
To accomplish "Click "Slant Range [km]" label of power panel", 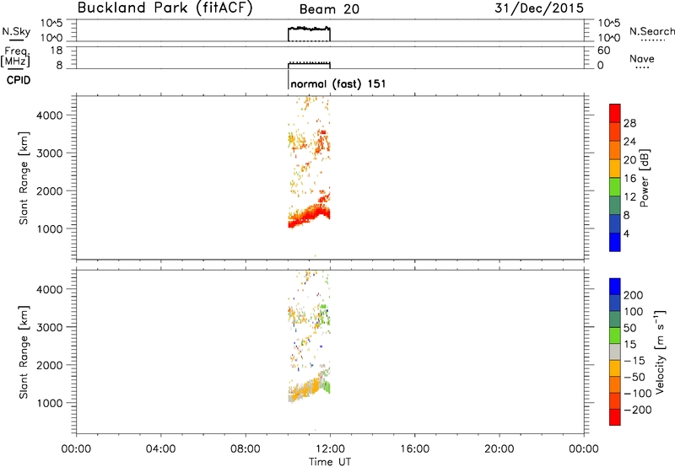I will click(24, 178).
